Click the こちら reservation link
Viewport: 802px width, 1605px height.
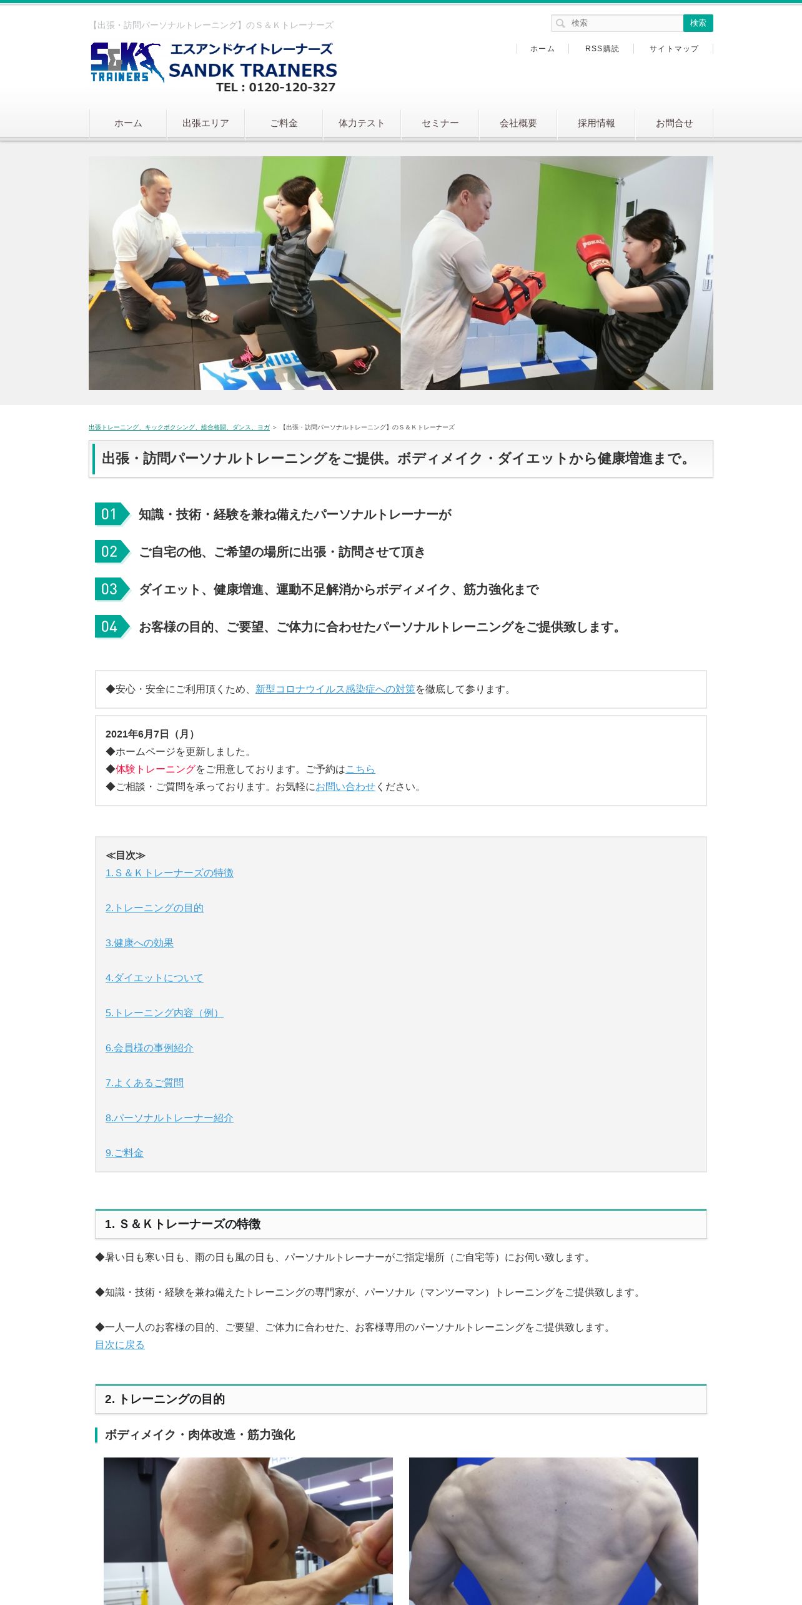[x=360, y=769]
